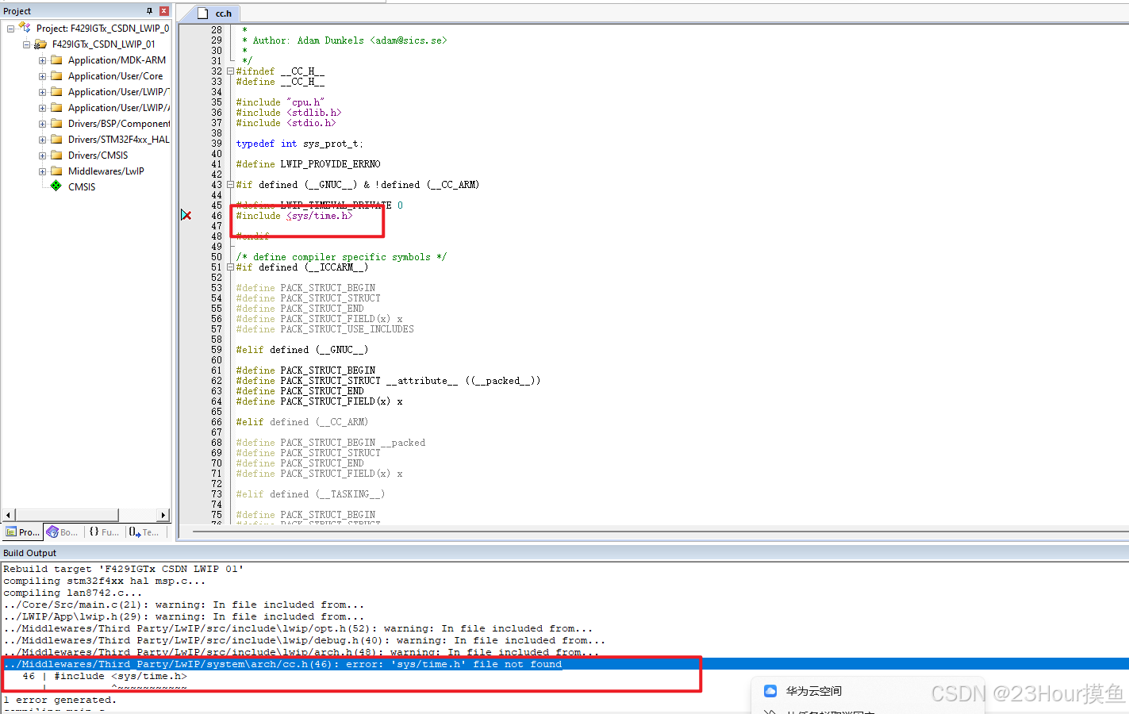The width and height of the screenshot is (1129, 714).
Task: Click the breakpoint marker beside line 46
Action: 186,214
